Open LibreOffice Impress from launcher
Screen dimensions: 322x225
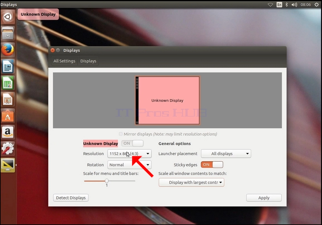click(8, 99)
